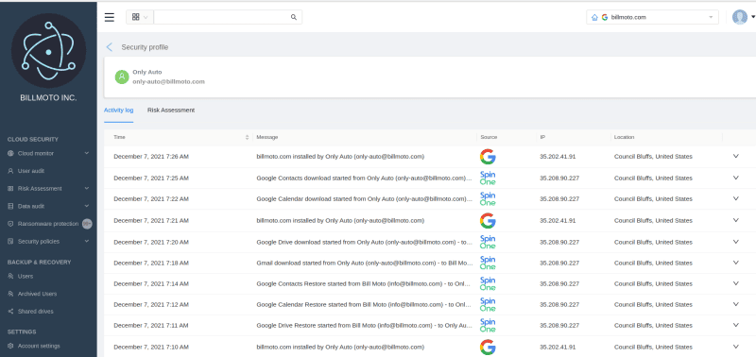Expand sidebar Risk Assessment chevron
The height and width of the screenshot is (357, 756).
(x=87, y=188)
